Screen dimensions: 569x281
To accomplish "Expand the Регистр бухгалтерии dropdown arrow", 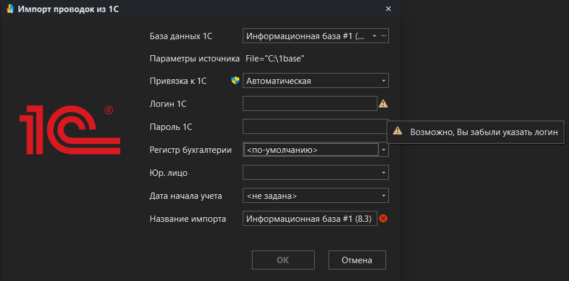I will click(384, 149).
